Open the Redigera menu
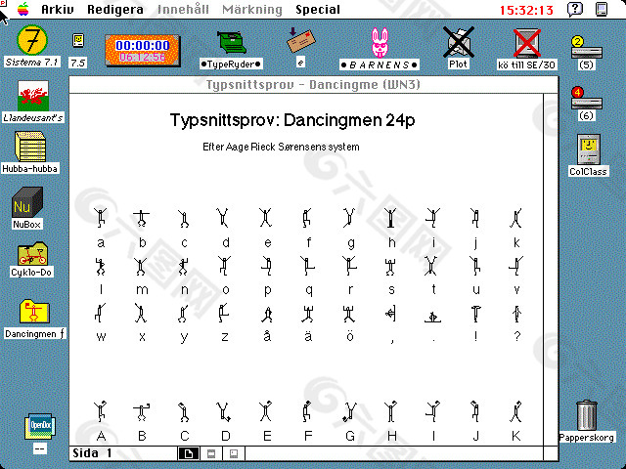Screen dimensions: 626x469 (115, 10)
